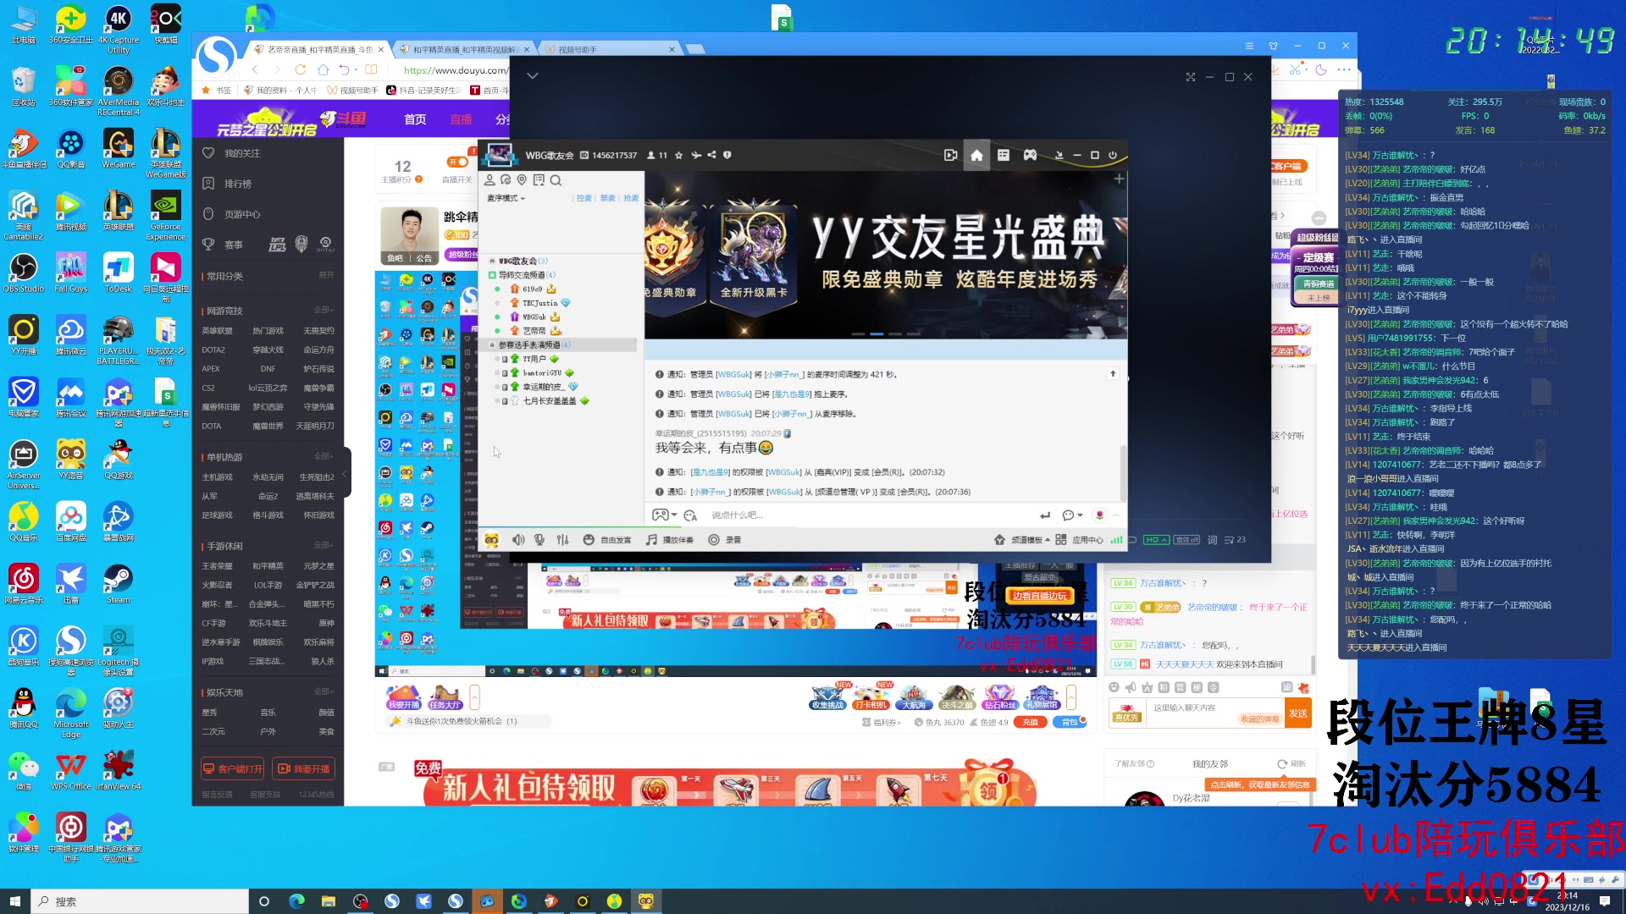Open Steam desktop shortcut
Screen dimensions: 1626x914
118,584
